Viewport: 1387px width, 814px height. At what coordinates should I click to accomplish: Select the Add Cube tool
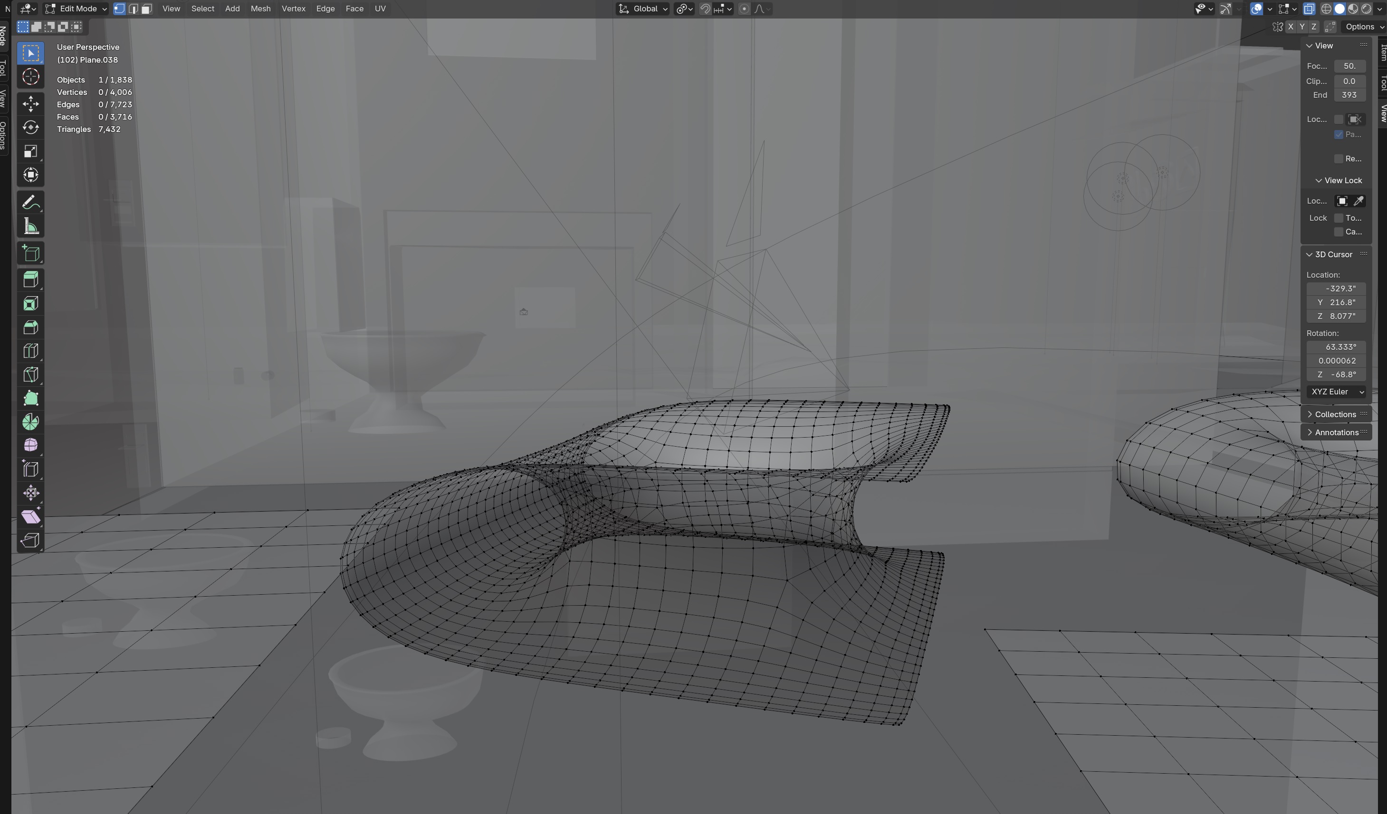(30, 253)
